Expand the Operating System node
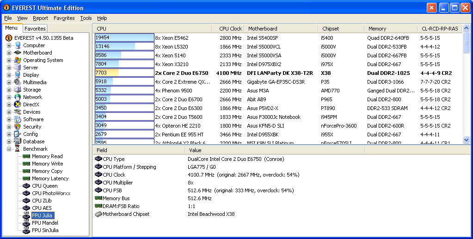473x239 pixels. [9, 60]
